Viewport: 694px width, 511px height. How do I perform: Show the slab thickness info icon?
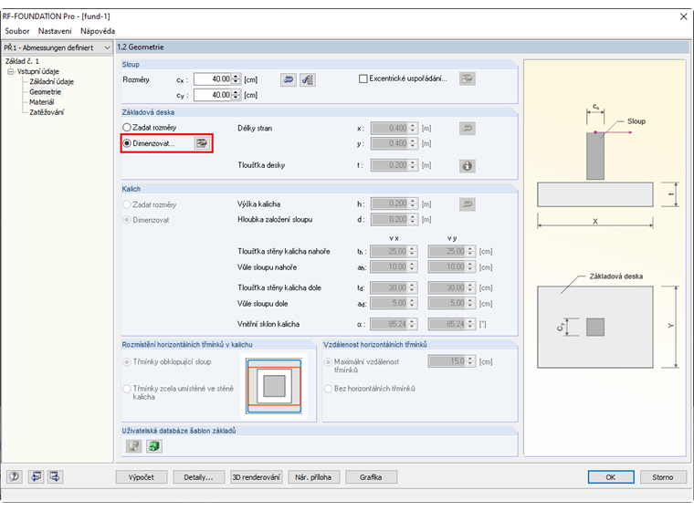coord(467,166)
